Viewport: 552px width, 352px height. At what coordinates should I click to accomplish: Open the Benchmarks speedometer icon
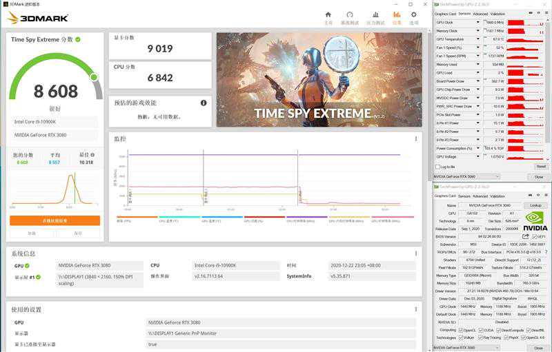[x=350, y=16]
